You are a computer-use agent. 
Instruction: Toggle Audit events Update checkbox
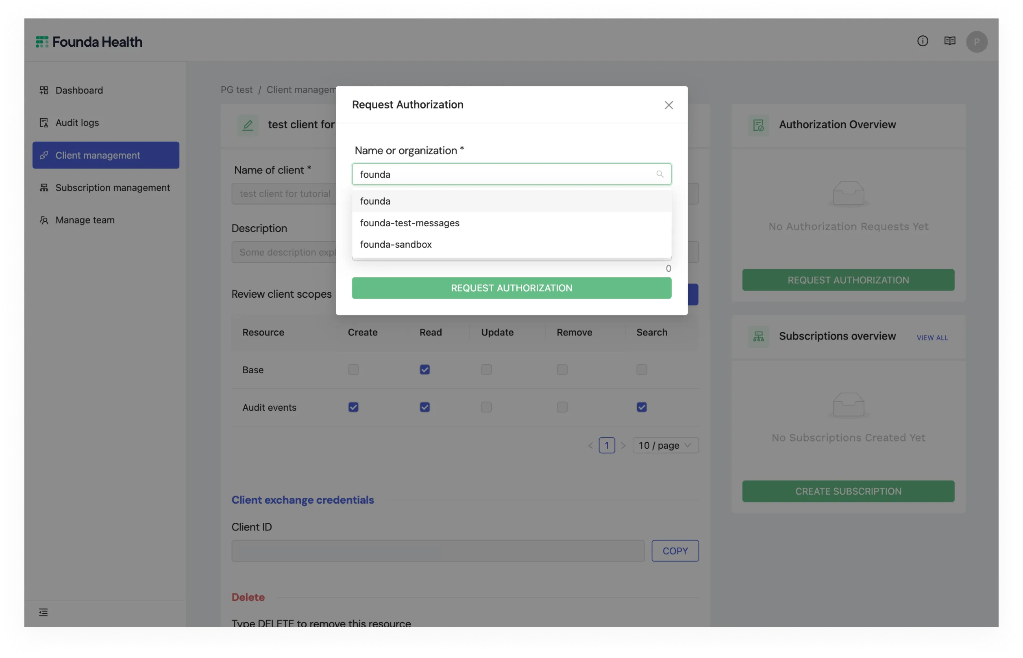click(486, 407)
